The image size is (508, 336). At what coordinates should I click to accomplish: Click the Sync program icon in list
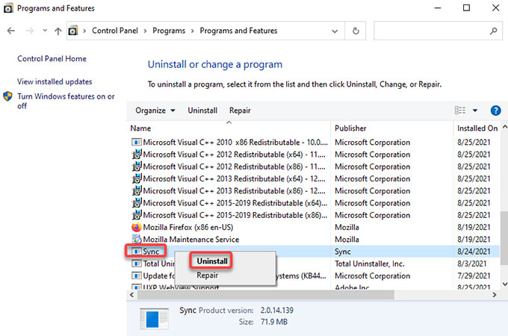click(x=137, y=252)
